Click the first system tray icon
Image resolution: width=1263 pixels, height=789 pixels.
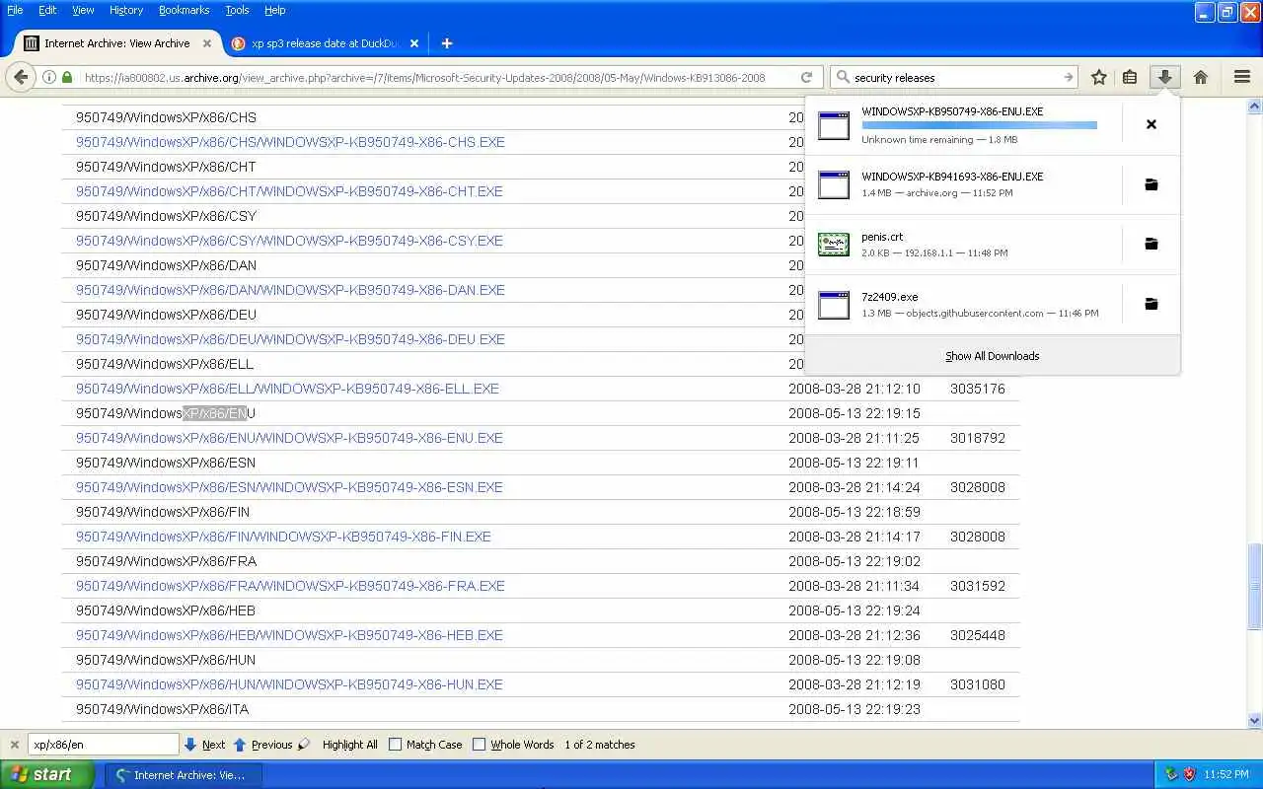point(1171,774)
